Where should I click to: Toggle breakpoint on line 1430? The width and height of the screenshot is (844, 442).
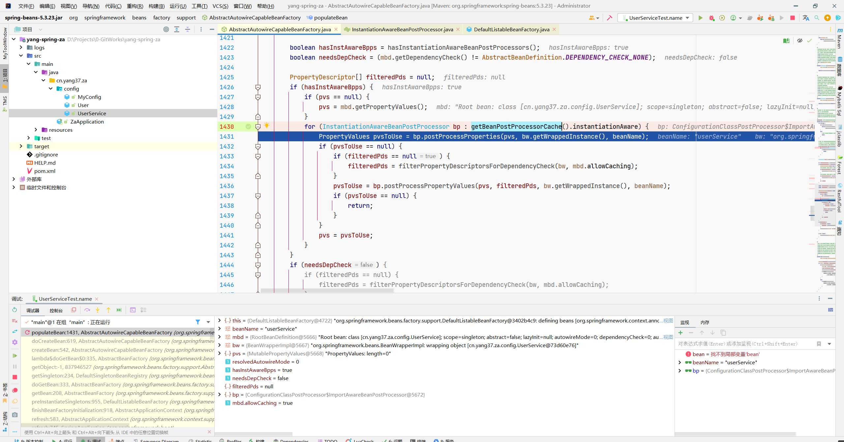[x=250, y=126]
